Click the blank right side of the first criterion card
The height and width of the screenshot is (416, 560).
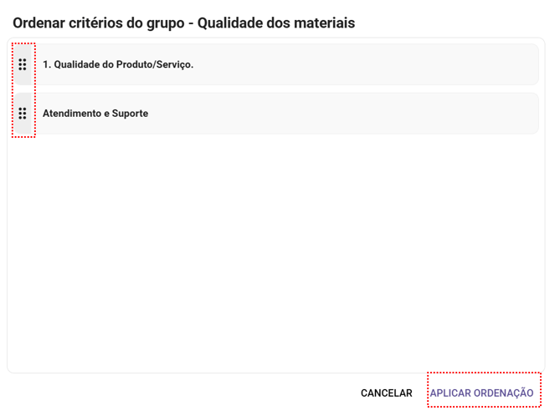(x=419, y=64)
